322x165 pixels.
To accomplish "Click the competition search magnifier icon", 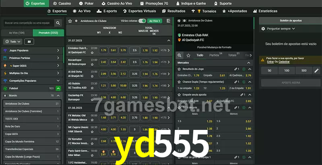I will click(58, 23).
